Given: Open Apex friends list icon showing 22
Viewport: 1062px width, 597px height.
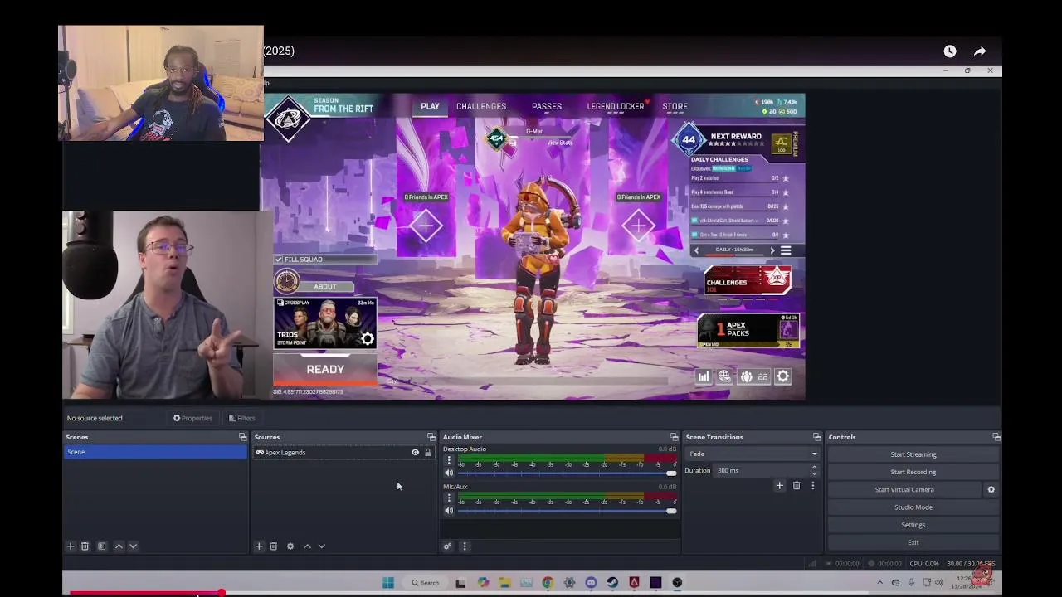Looking at the screenshot, I should click(x=754, y=376).
